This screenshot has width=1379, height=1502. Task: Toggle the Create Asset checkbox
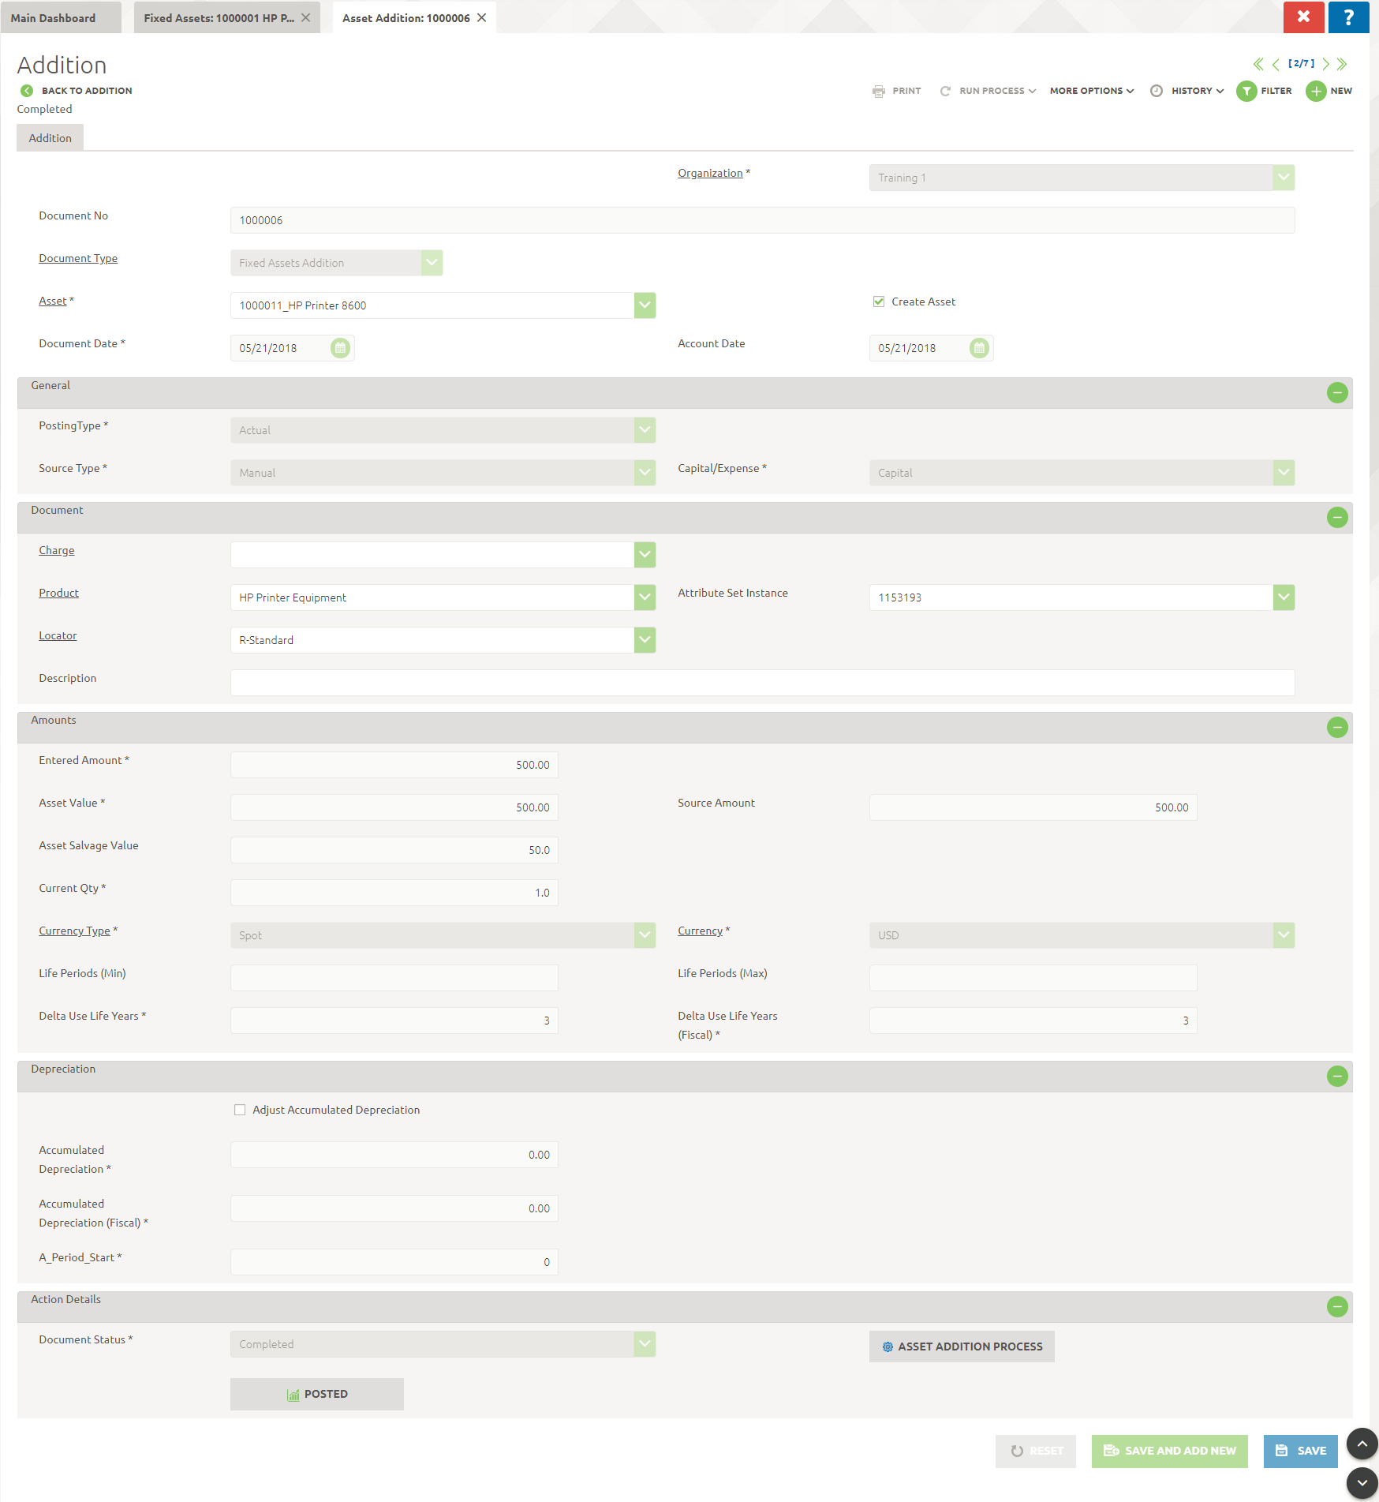(x=879, y=302)
